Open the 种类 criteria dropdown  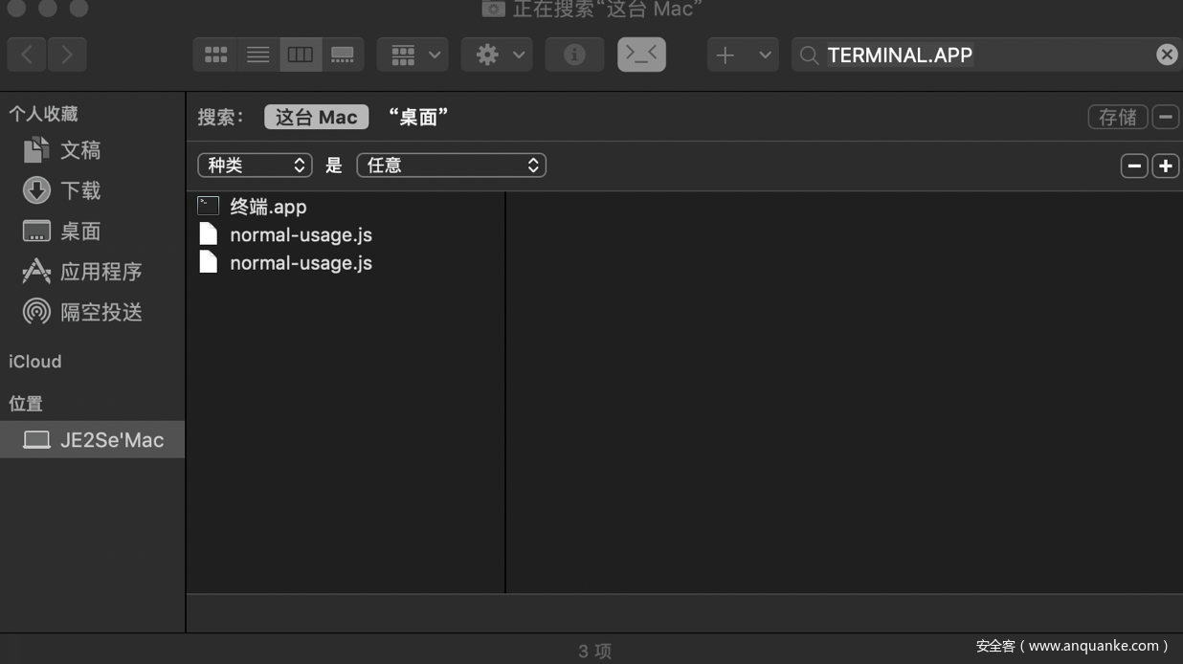pyautogui.click(x=255, y=166)
